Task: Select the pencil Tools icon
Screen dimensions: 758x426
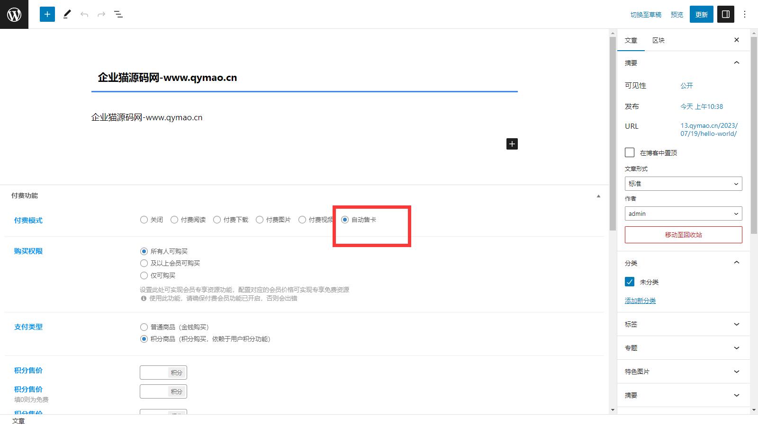Action: coord(67,14)
